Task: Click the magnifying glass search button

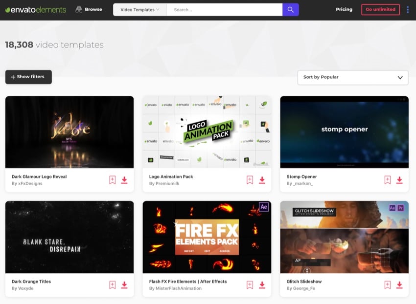Action: click(290, 10)
